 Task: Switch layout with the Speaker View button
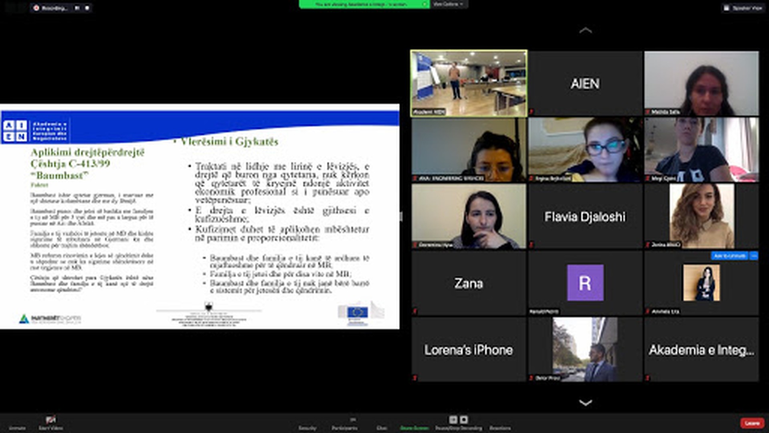[743, 8]
